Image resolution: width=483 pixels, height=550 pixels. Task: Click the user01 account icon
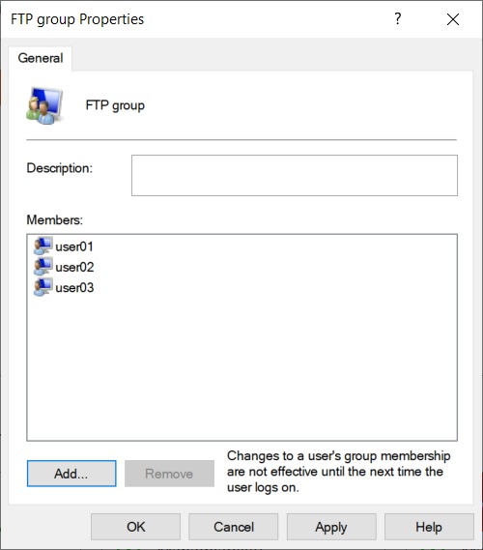[x=43, y=246]
